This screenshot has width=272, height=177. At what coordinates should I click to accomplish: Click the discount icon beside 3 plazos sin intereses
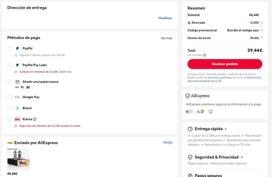(x=16, y=72)
